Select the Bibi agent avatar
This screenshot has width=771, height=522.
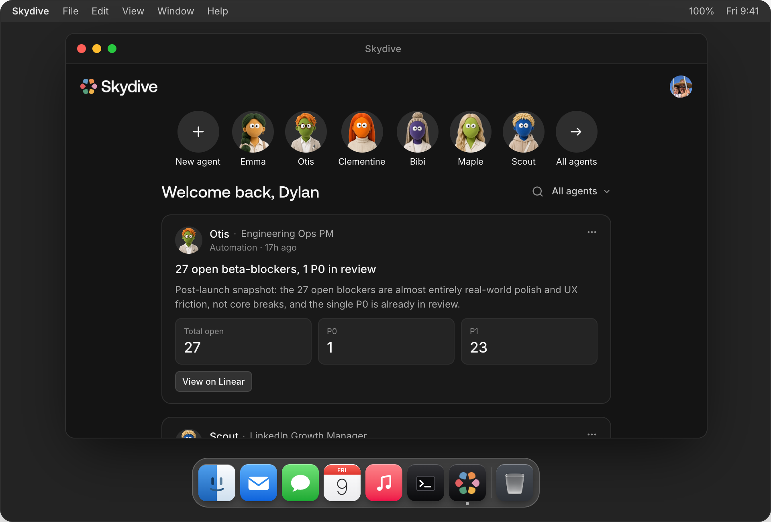point(418,132)
